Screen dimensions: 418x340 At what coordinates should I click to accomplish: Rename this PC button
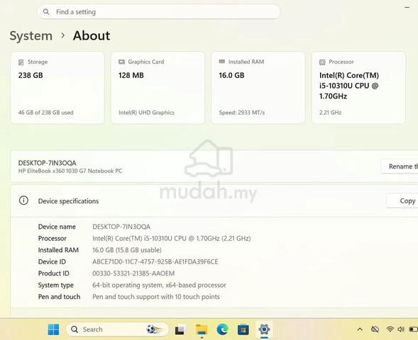pyautogui.click(x=400, y=166)
